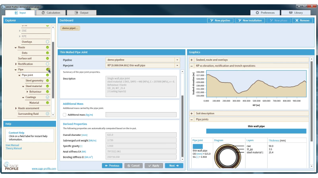Click the New installation button
The height and width of the screenshot is (178, 318).
tap(250, 20)
